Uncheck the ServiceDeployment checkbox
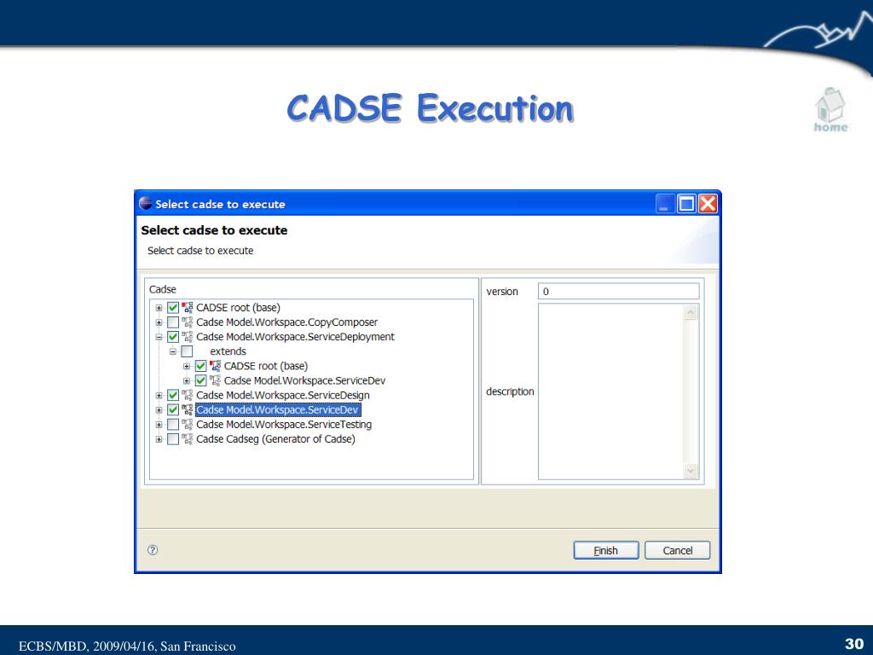This screenshot has height=655, width=873. tap(173, 336)
